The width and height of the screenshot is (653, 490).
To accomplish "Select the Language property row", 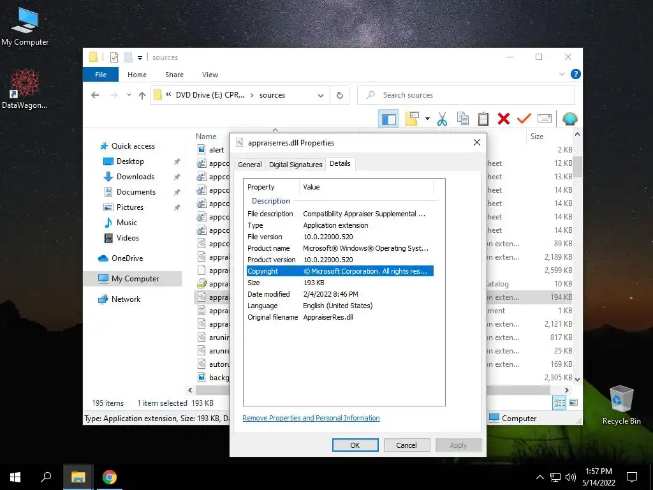I will pyautogui.click(x=340, y=306).
